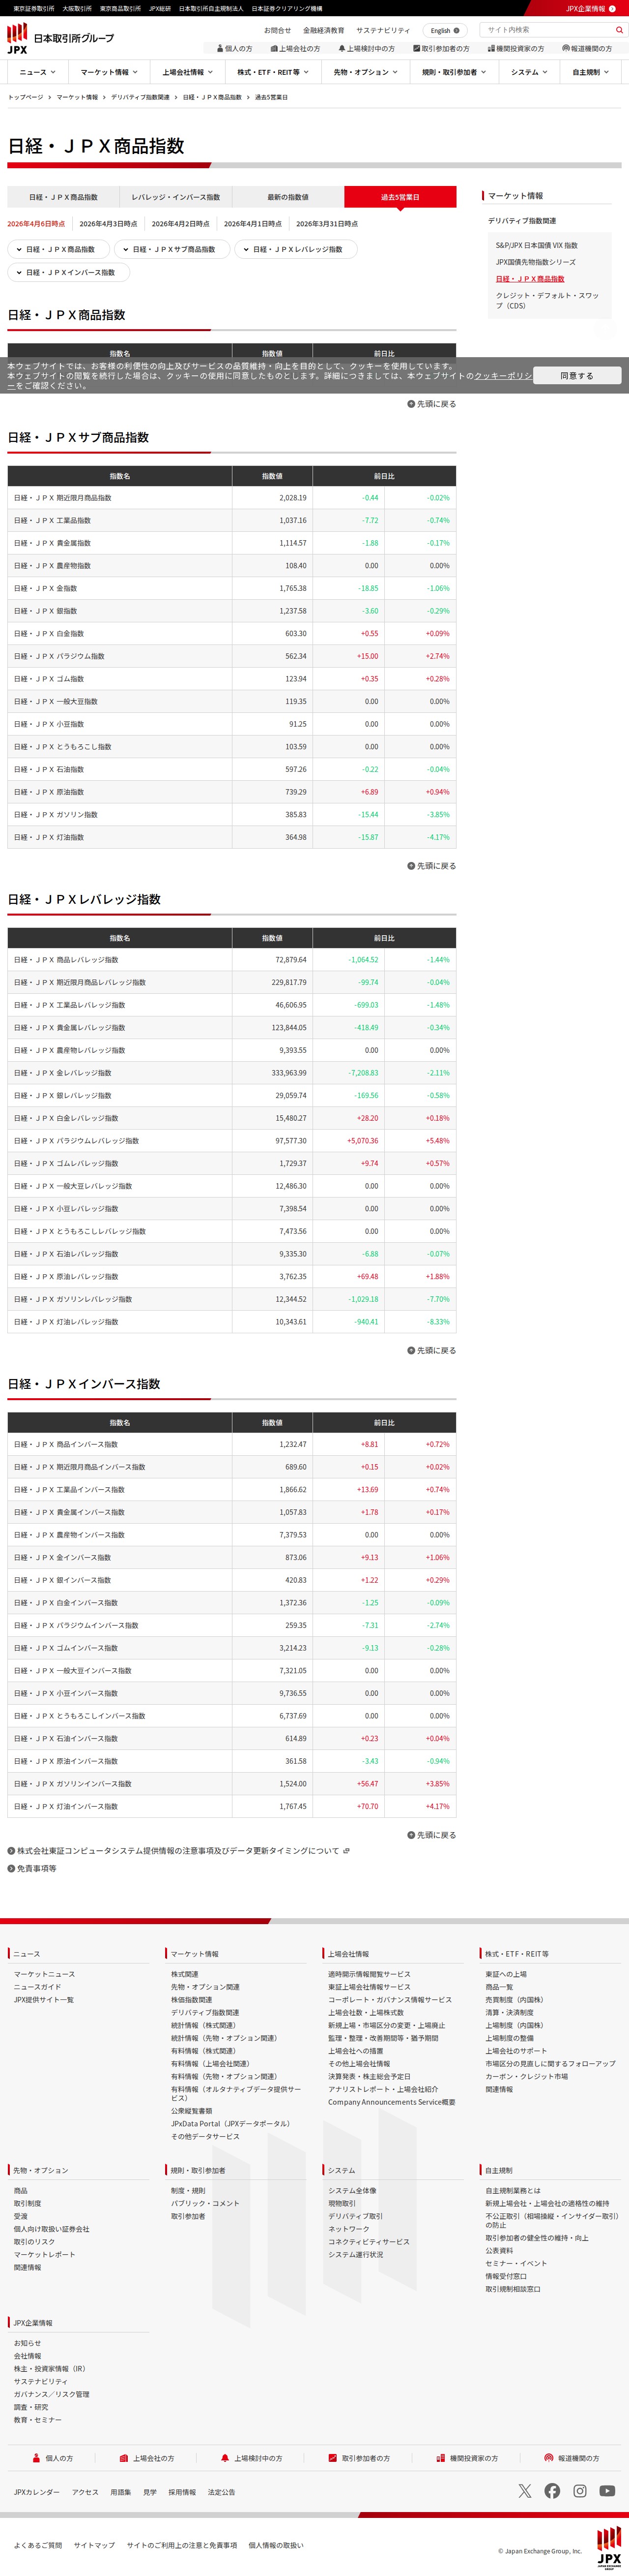The image size is (629, 2576).
Task: Expand the ニュース navigation menu
Action: tap(38, 72)
